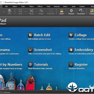Switch to the Filters tab
This screenshot has width=94, height=94.
[x=31, y=7]
